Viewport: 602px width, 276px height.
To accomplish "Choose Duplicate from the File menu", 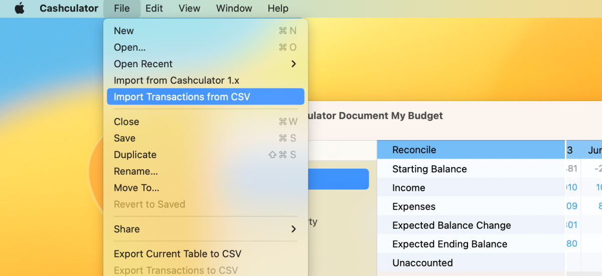I will point(206,155).
